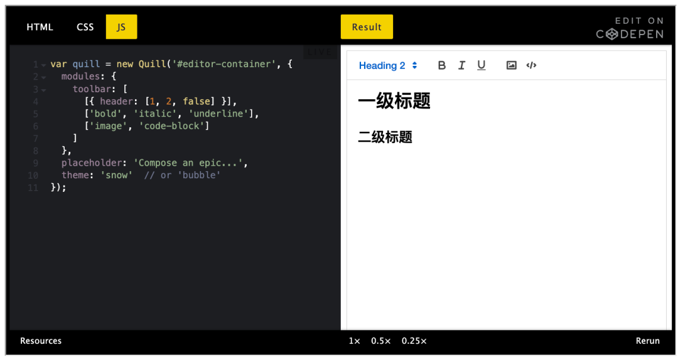The height and width of the screenshot is (360, 678).
Task: Click the 'image' string in code
Action: 109,126
